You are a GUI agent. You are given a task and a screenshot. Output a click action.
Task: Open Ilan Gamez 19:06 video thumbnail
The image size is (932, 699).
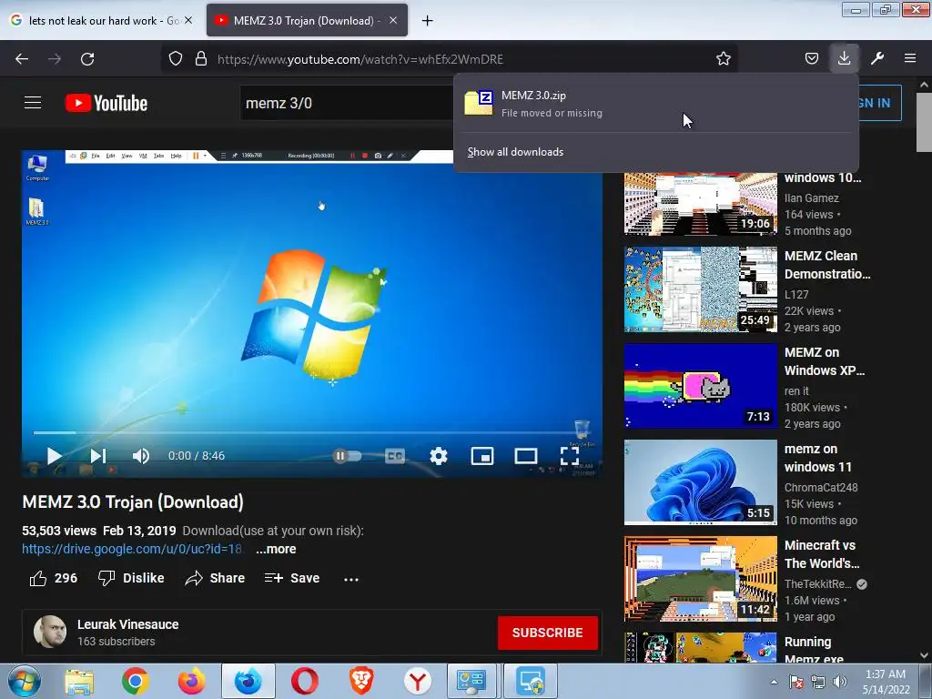(x=700, y=204)
